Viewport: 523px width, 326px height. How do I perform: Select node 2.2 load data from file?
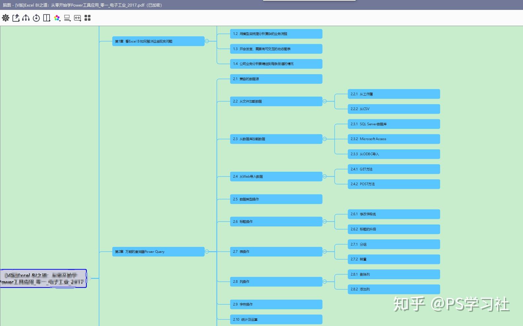click(276, 101)
